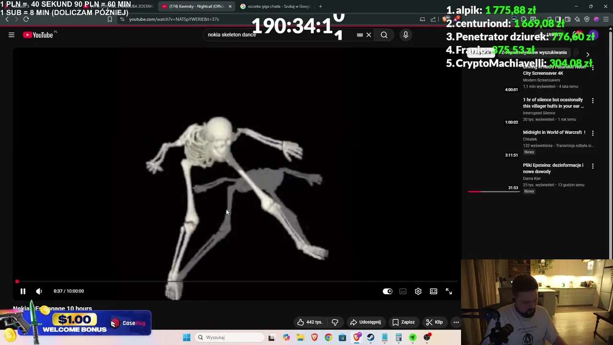Open Razer app from taskbar

pyautogui.click(x=412, y=337)
